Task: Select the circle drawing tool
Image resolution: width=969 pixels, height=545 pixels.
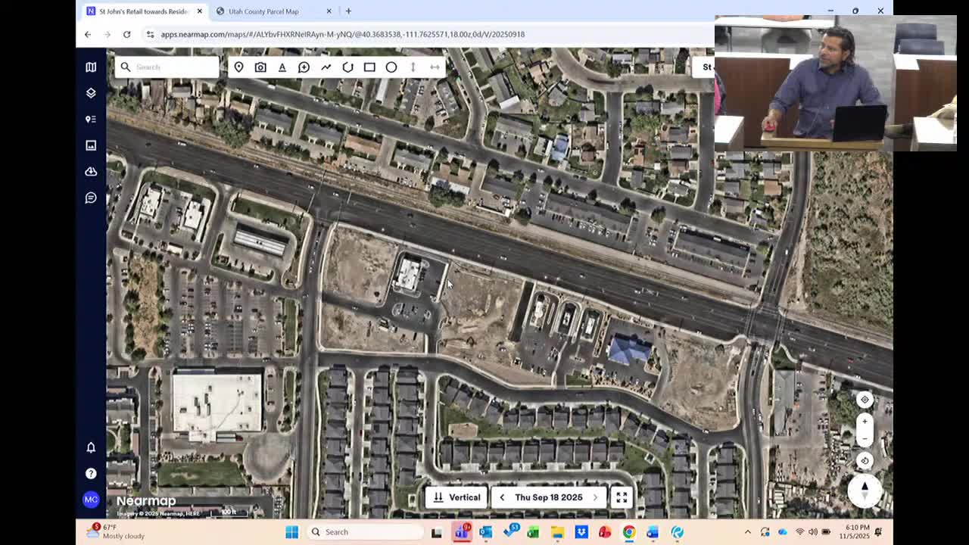Action: (391, 67)
